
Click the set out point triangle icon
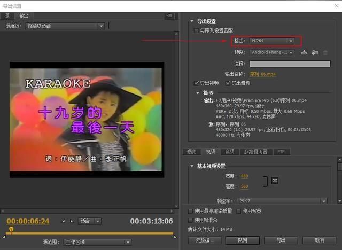[72, 221]
